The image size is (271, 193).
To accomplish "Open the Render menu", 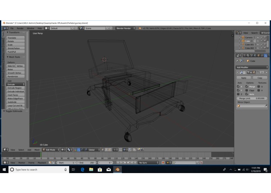I will tap(20, 28).
